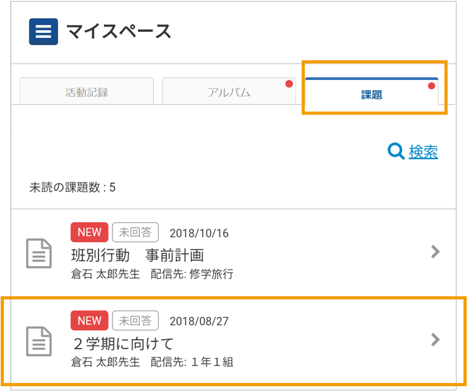Click the magnifying glass search icon
Image resolution: width=467 pixels, height=391 pixels.
[396, 151]
